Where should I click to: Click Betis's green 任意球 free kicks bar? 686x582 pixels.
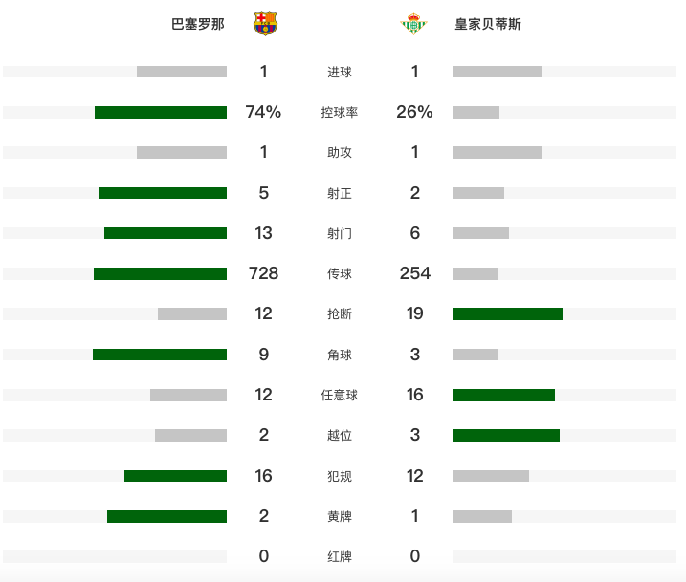point(503,395)
